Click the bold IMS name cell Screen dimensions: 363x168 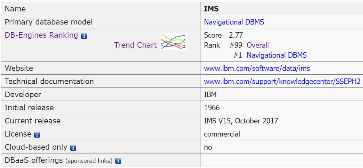point(211,9)
